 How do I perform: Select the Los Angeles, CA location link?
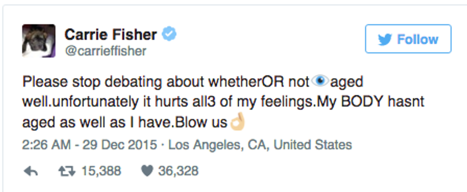tap(260, 145)
